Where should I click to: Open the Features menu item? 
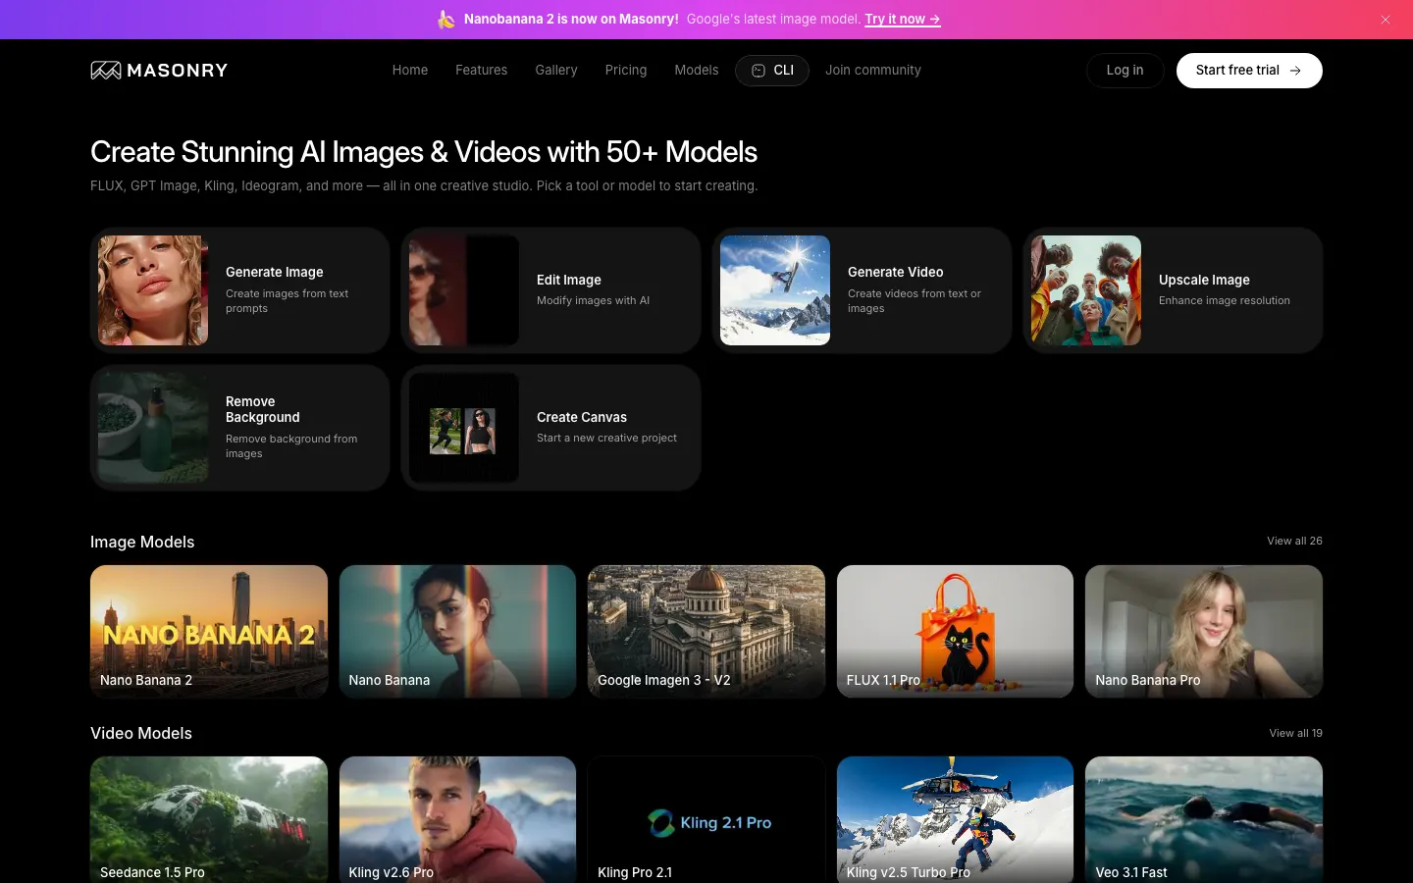(x=481, y=71)
